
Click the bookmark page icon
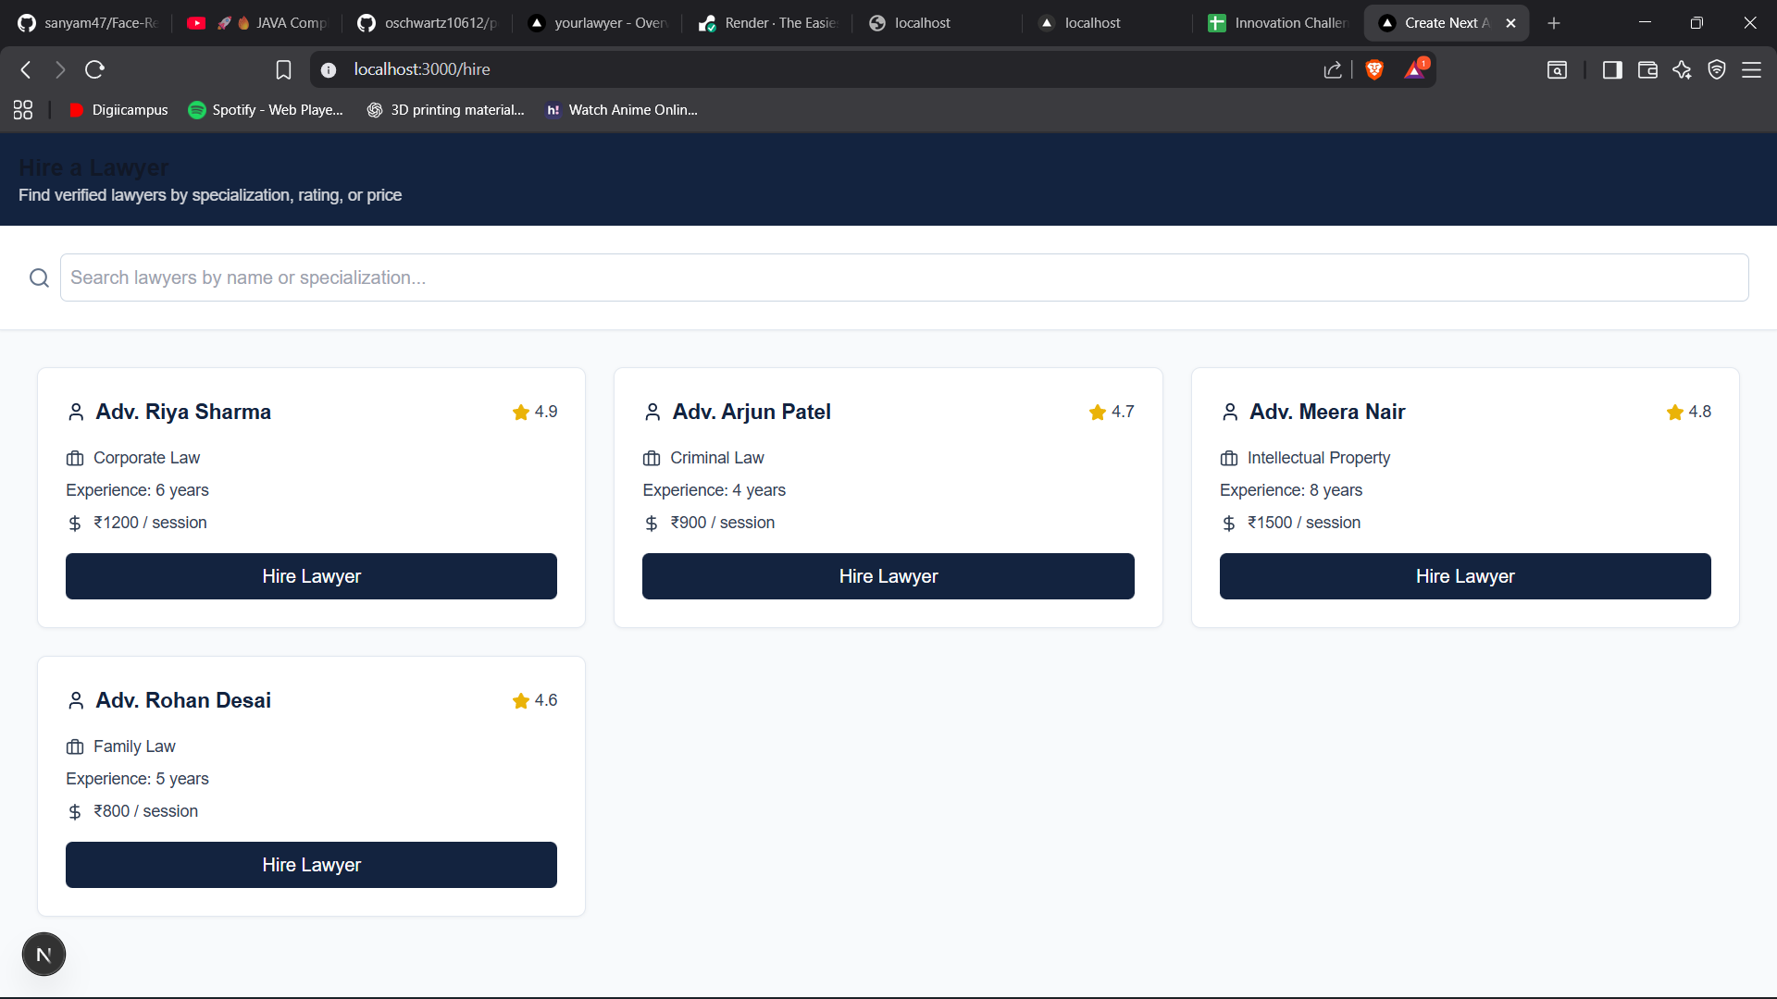tap(283, 69)
